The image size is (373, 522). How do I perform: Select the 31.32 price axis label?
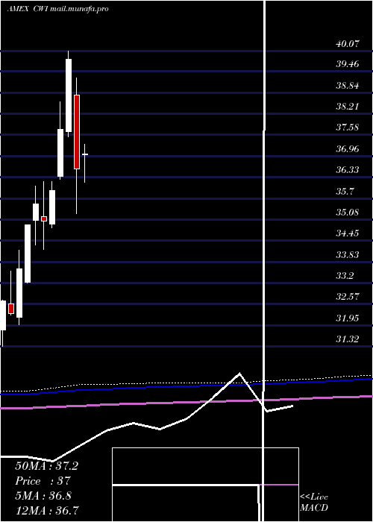tap(348, 339)
